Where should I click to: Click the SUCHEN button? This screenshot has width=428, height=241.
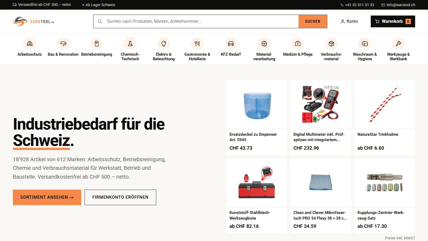(313, 21)
